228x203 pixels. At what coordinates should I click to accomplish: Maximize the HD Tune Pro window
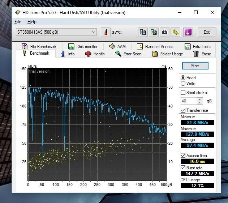[196, 12]
